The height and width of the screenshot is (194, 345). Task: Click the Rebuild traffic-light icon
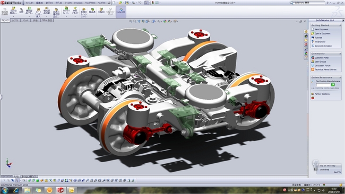point(153,3)
